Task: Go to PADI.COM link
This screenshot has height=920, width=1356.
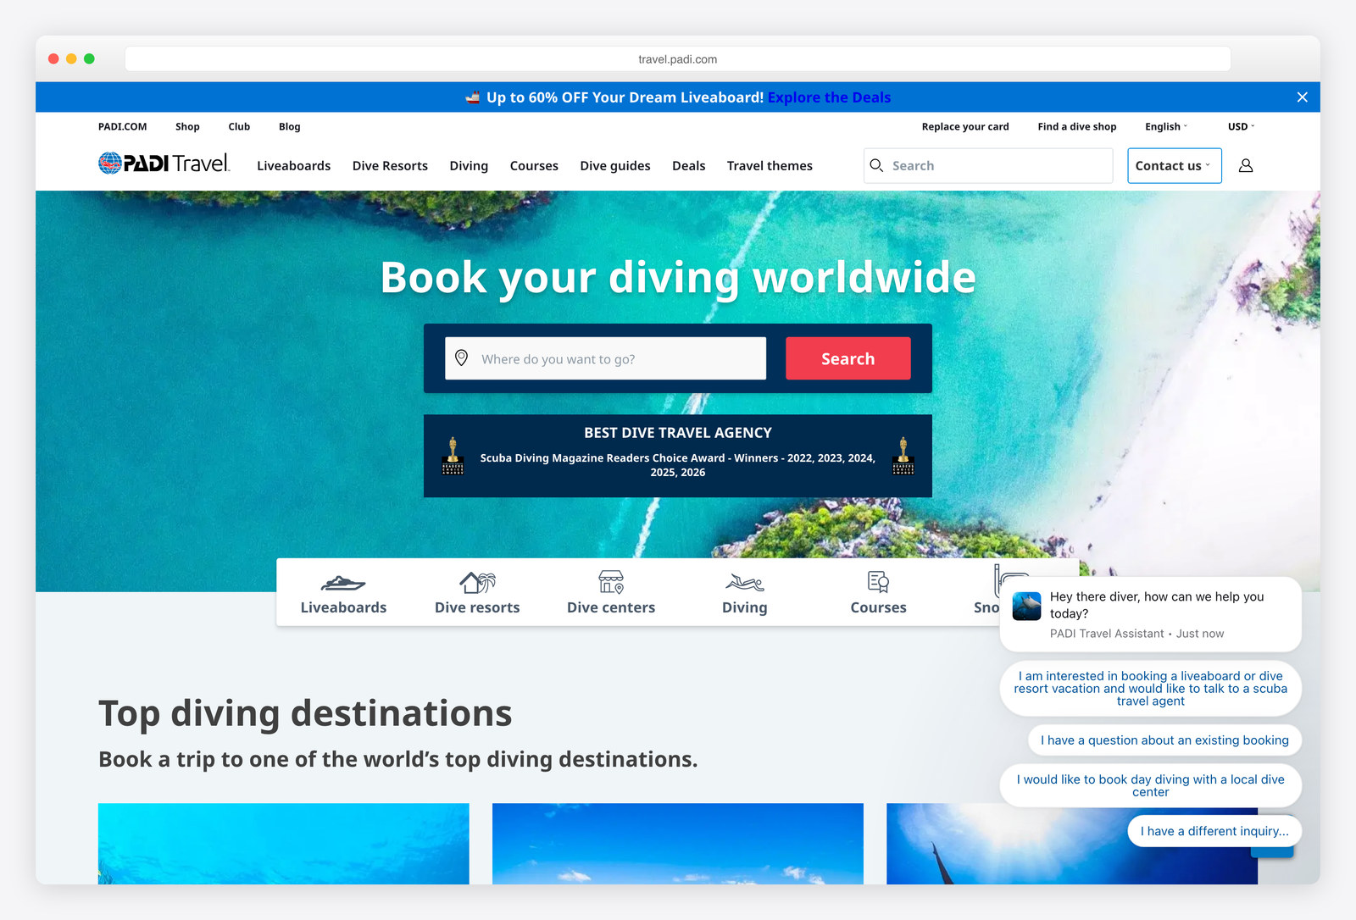Action: pyautogui.click(x=122, y=126)
